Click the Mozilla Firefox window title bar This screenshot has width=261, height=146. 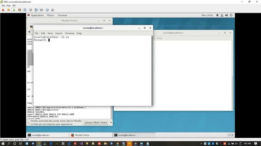click(69, 21)
